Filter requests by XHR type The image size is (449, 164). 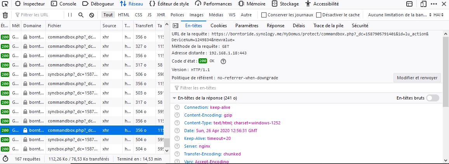[x=161, y=15]
